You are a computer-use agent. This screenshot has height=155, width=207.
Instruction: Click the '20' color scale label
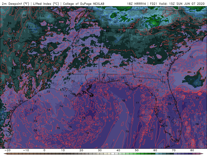click(x=81, y=150)
